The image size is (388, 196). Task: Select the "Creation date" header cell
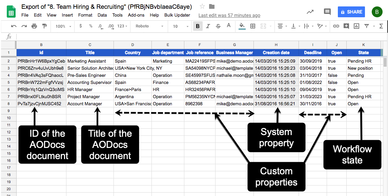click(x=276, y=53)
